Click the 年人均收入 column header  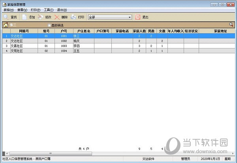(x=176, y=31)
